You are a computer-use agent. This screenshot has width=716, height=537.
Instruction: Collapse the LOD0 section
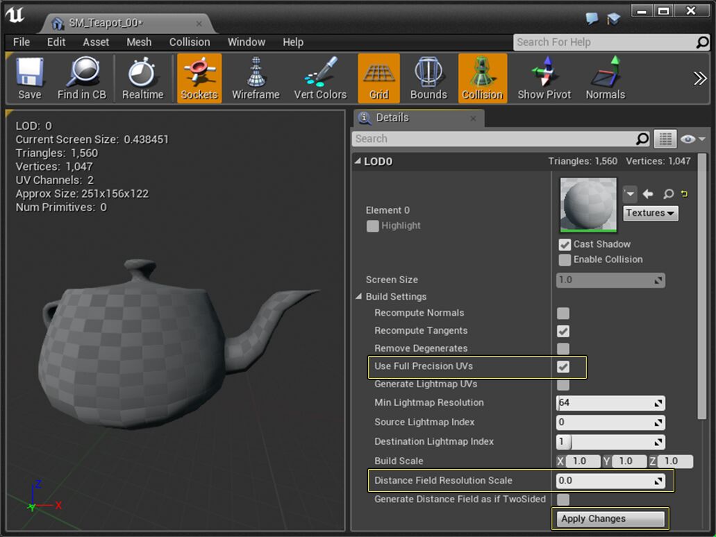[x=358, y=162]
